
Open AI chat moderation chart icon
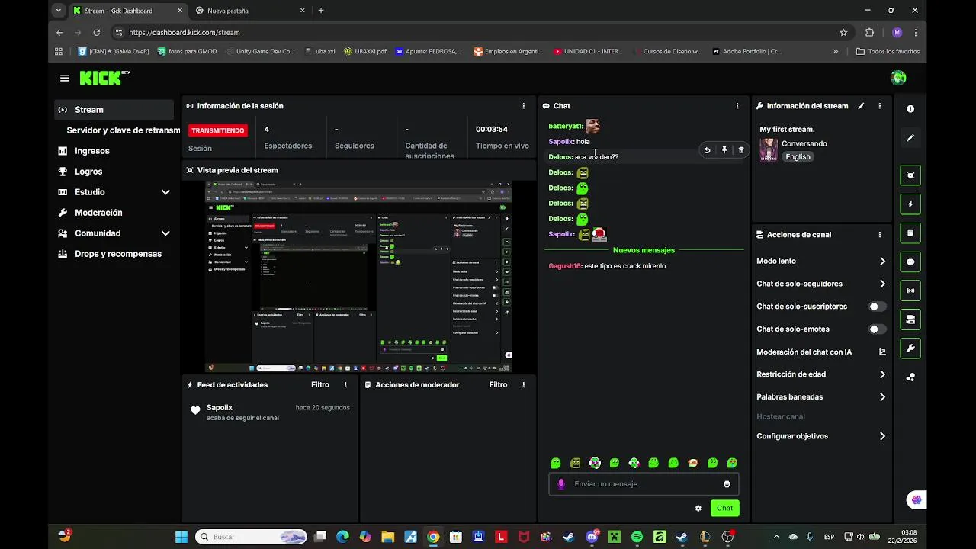click(882, 352)
